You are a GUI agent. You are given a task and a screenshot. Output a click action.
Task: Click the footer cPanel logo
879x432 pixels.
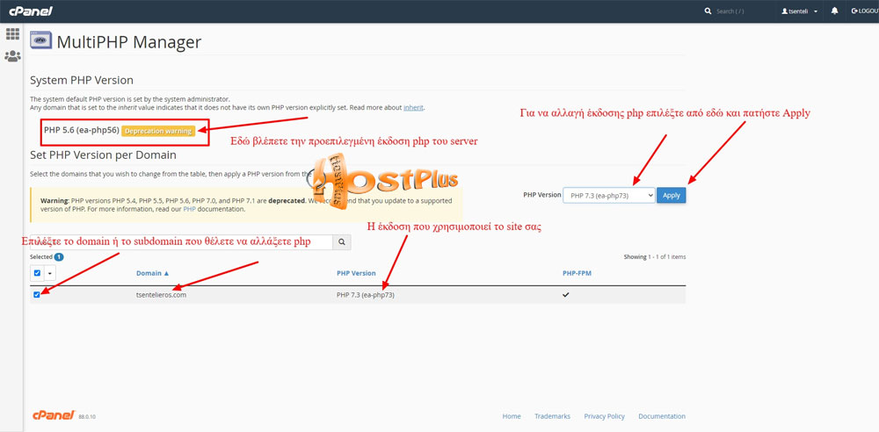click(54, 415)
